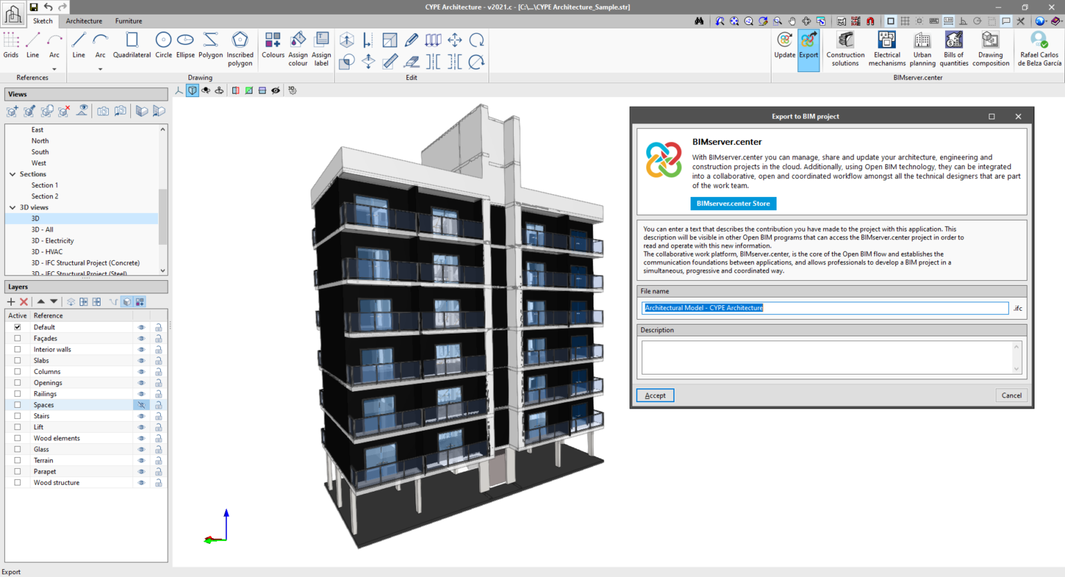Collapse the Sections tree branch
The width and height of the screenshot is (1065, 577).
point(11,173)
